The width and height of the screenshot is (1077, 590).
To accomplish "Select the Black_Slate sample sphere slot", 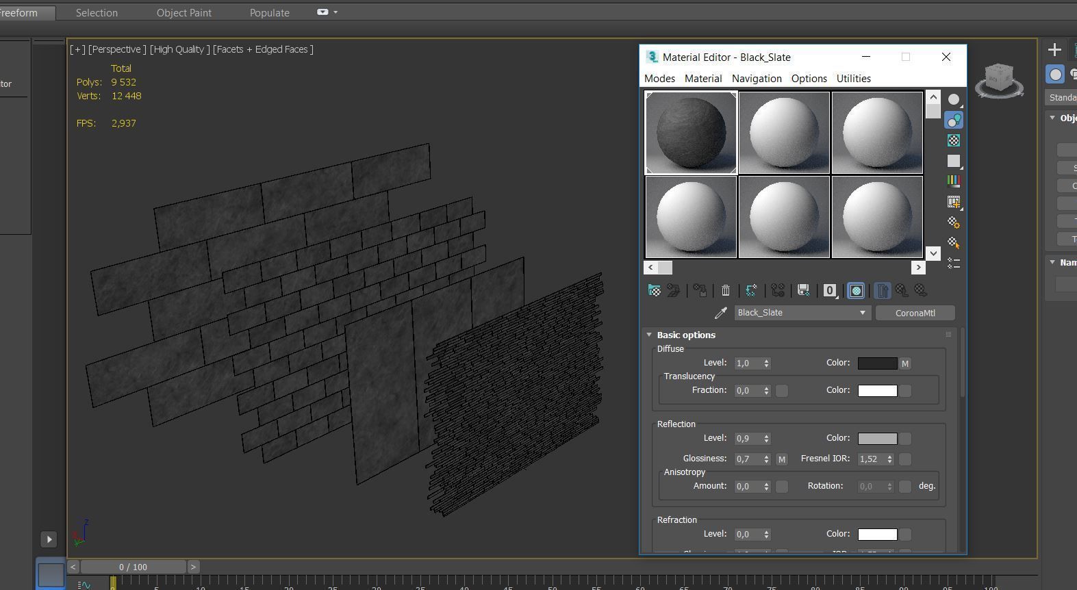I will click(691, 133).
